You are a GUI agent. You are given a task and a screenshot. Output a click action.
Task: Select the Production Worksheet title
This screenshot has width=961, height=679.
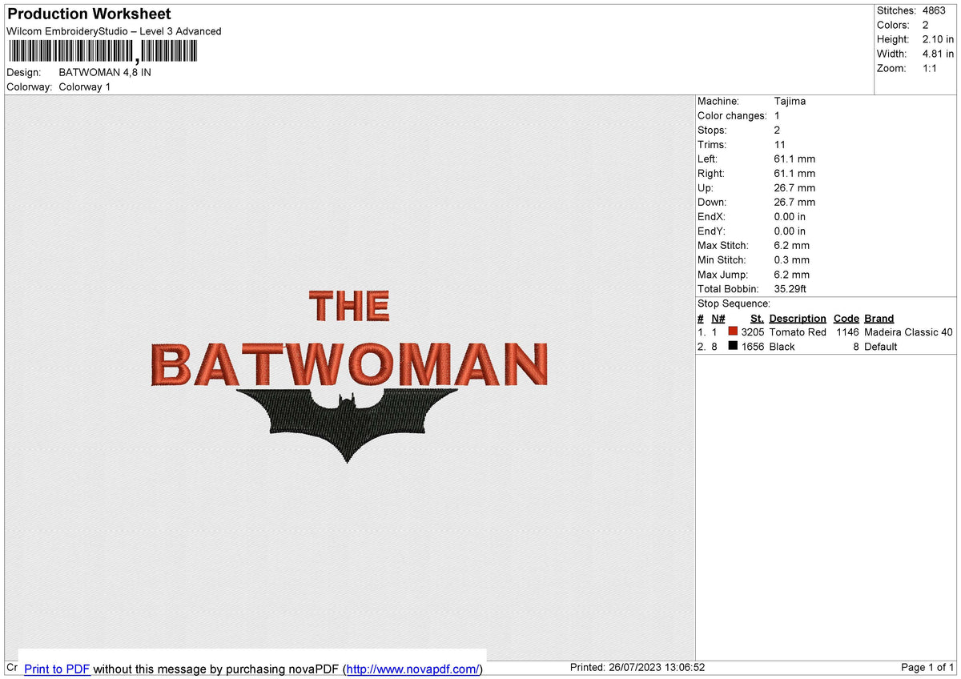(89, 14)
